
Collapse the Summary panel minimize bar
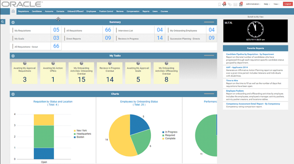point(209,22)
